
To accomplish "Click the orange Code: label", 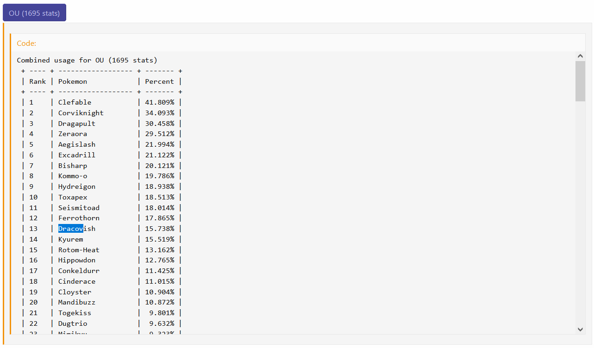I will click(26, 43).
